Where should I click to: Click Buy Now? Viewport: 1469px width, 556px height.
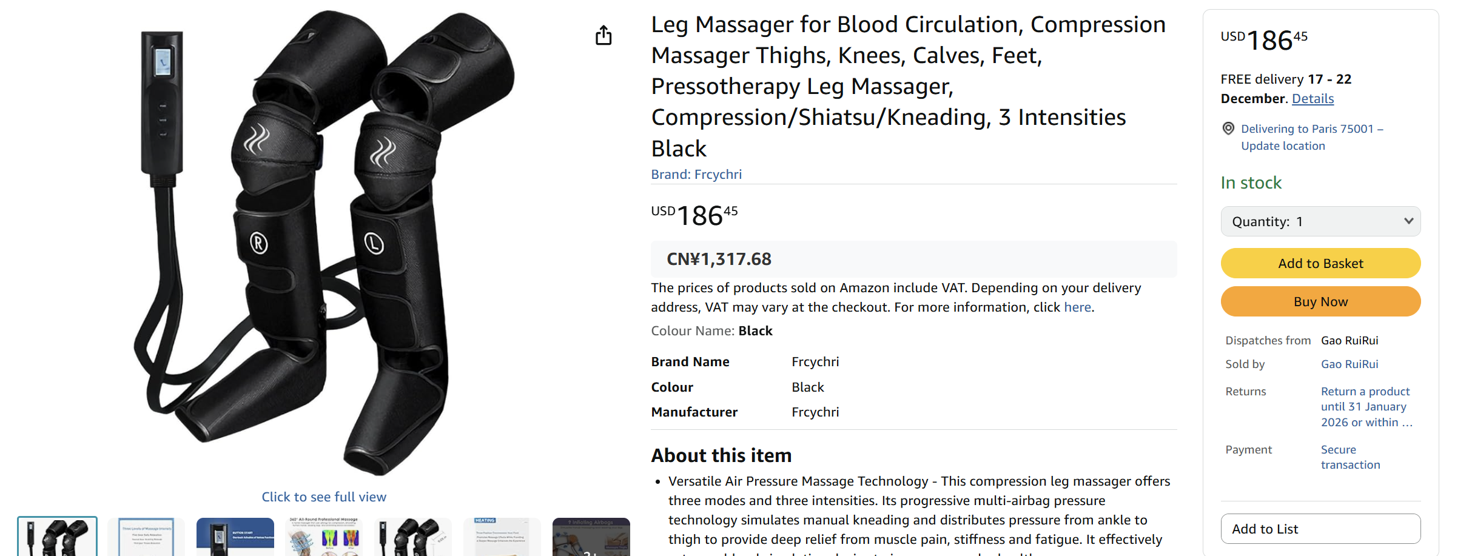(1320, 301)
